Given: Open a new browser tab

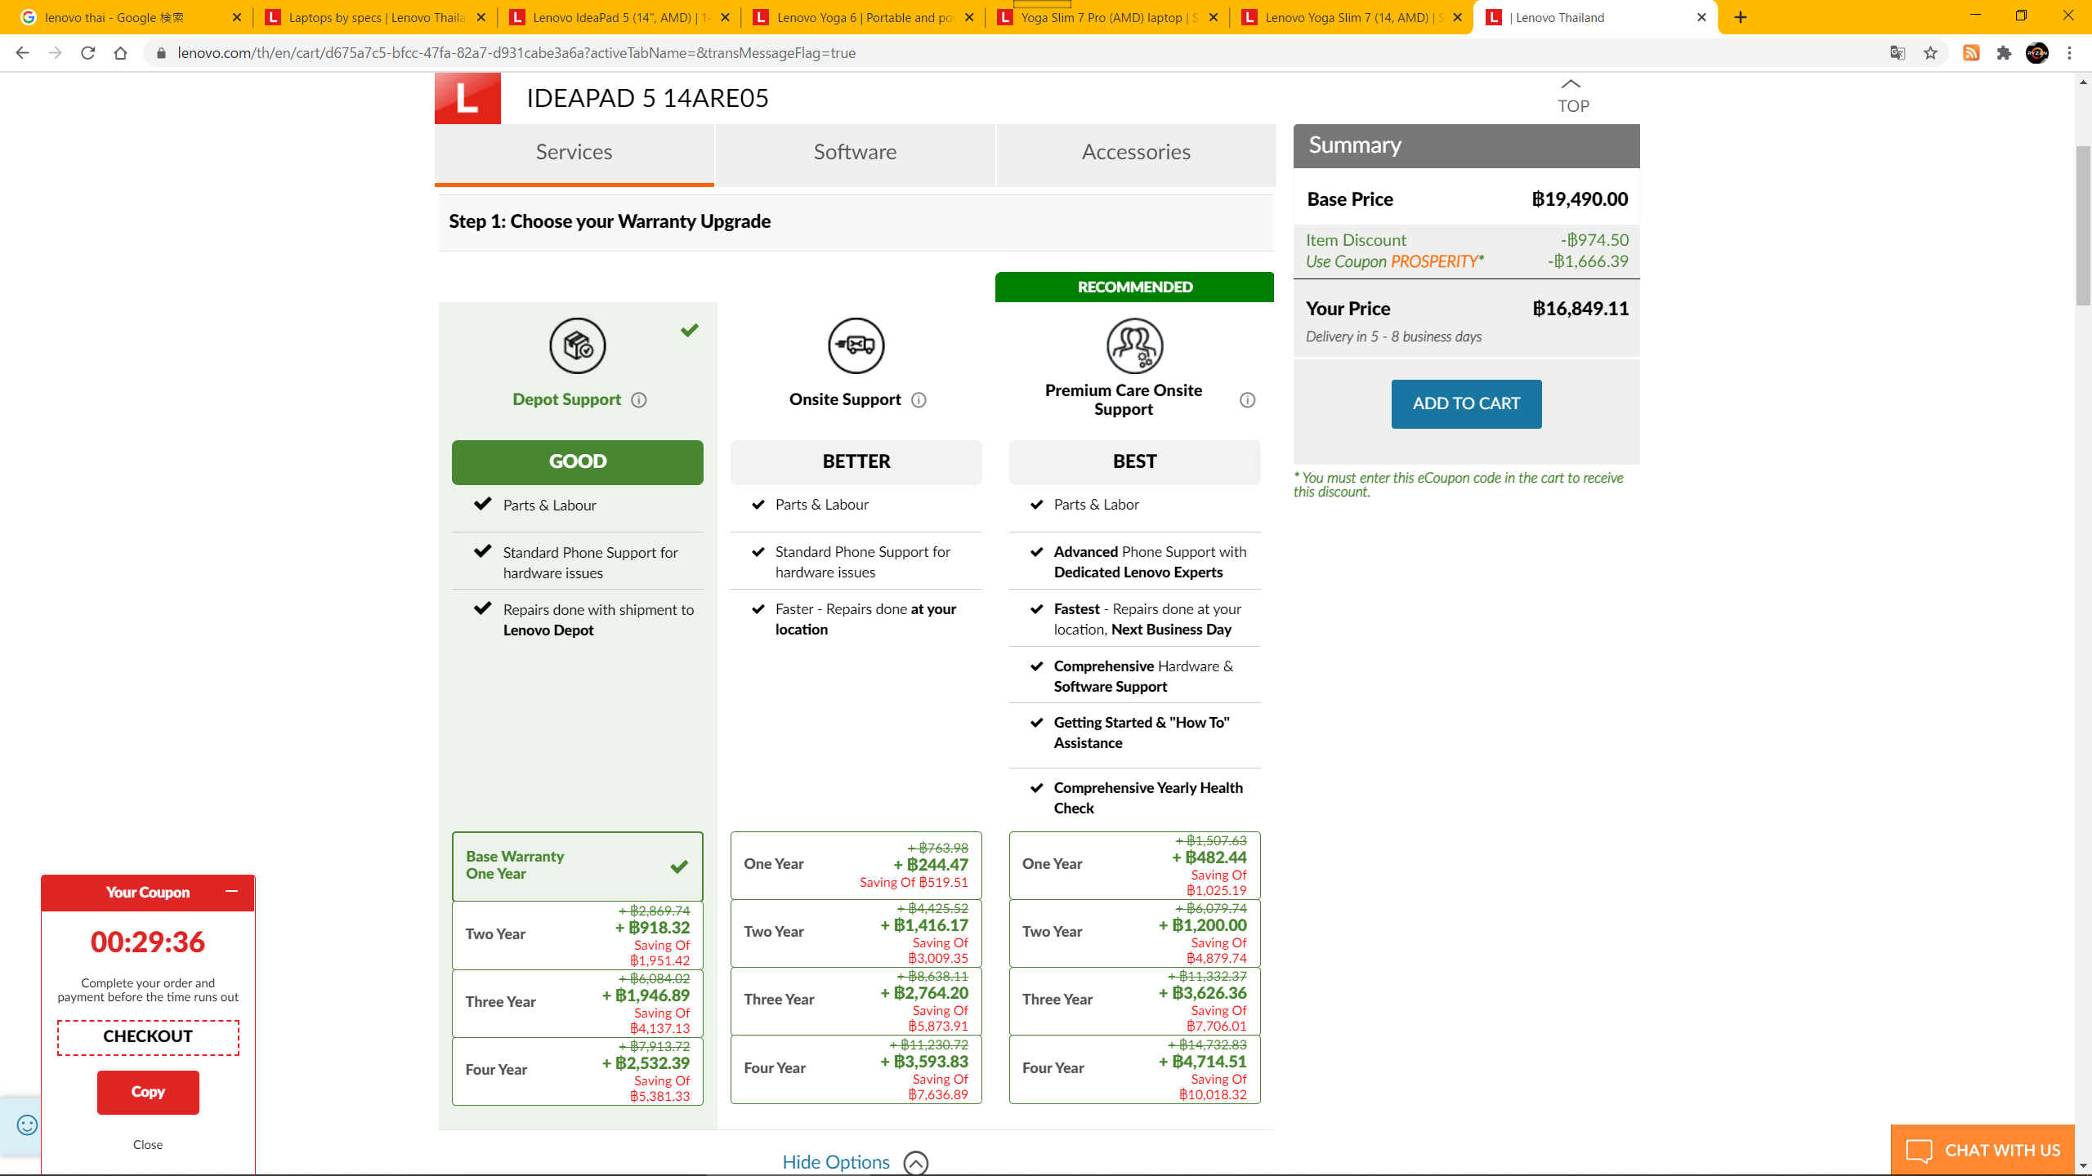Looking at the screenshot, I should pos(1741,17).
